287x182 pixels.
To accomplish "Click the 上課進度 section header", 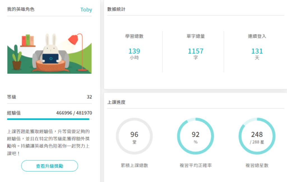I will pyautogui.click(x=116, y=102).
